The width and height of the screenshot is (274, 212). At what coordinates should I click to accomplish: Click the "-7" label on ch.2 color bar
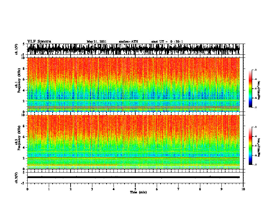[255, 165]
